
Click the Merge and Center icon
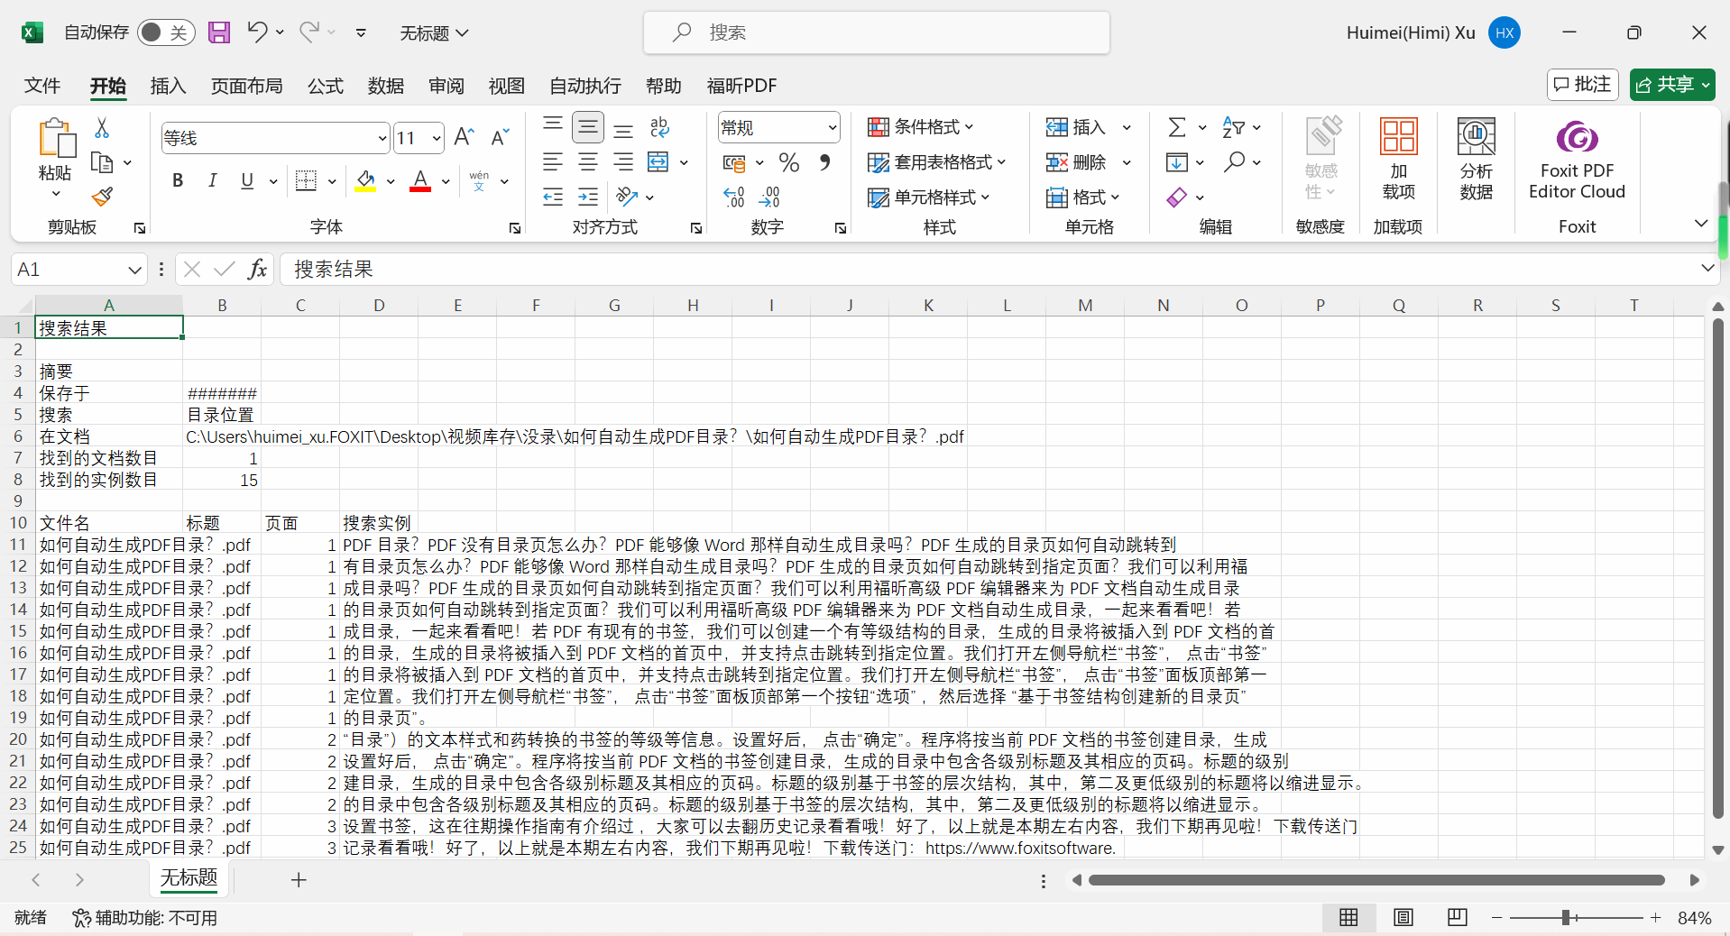click(x=658, y=162)
